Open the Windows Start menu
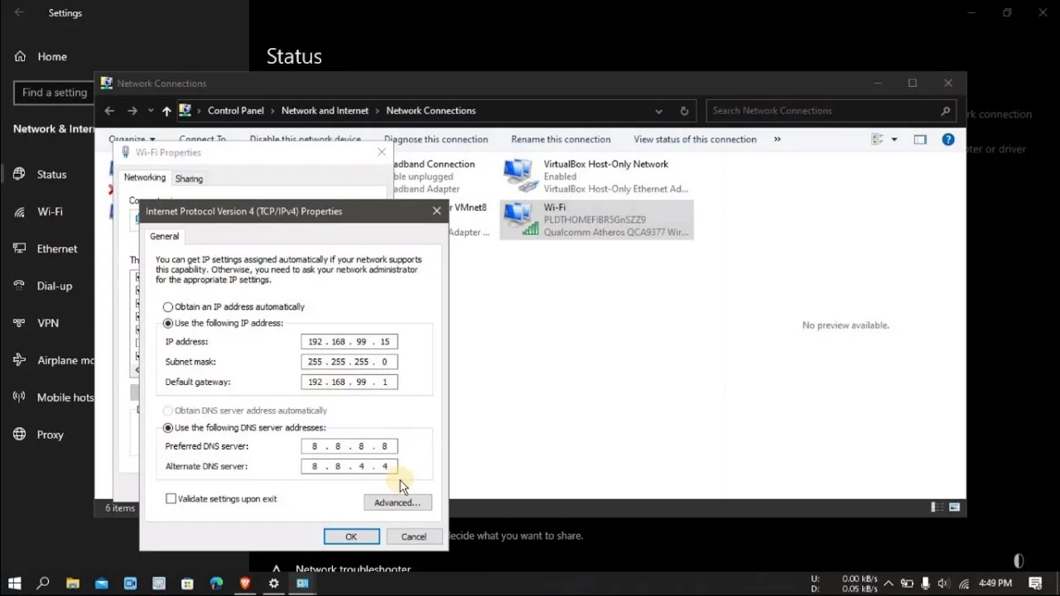 tap(14, 584)
